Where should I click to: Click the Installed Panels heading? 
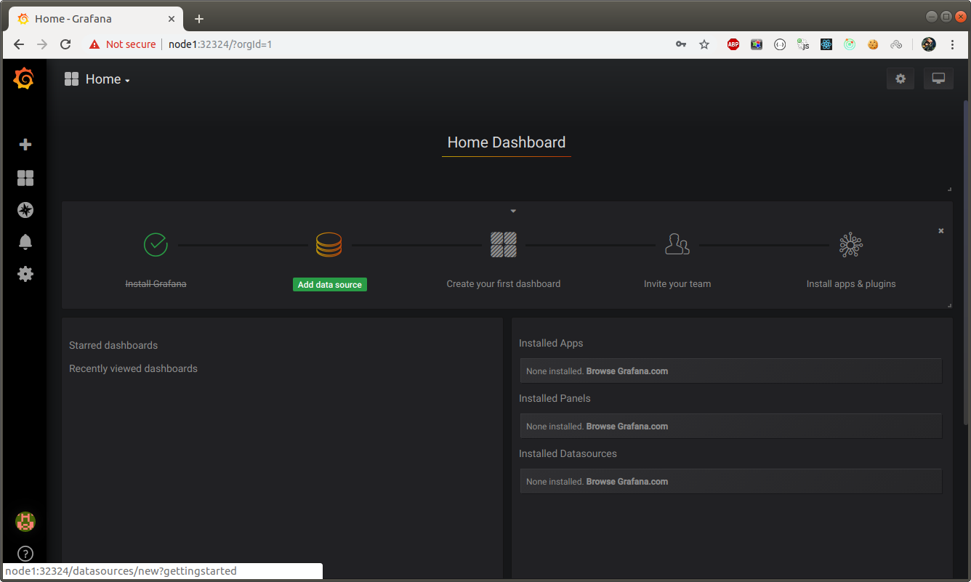coord(555,398)
